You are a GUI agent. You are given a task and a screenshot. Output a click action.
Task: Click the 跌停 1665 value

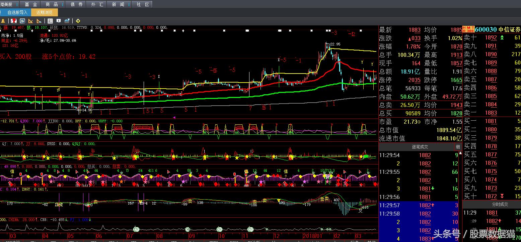pos(456,80)
